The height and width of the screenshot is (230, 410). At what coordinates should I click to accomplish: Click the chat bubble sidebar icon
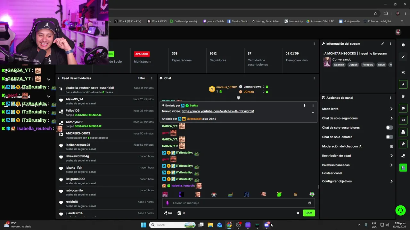point(403,108)
